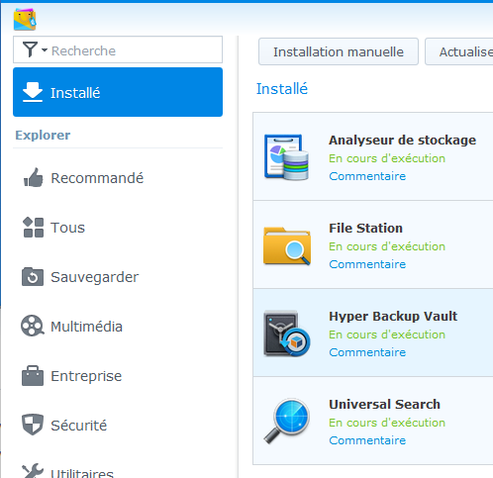Click Commentaire link under File Station
This screenshot has width=493, height=478.
[367, 264]
